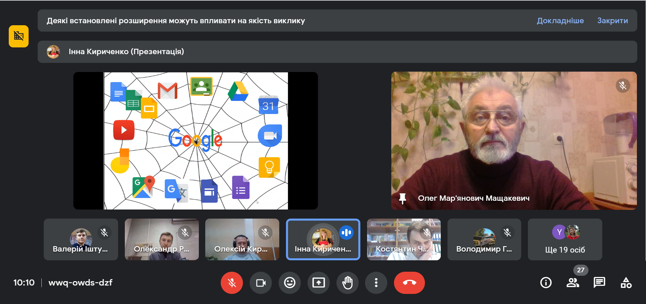Select the Олексій Кир... participant tile
Image resolution: width=646 pixels, height=304 pixels.
(x=242, y=239)
